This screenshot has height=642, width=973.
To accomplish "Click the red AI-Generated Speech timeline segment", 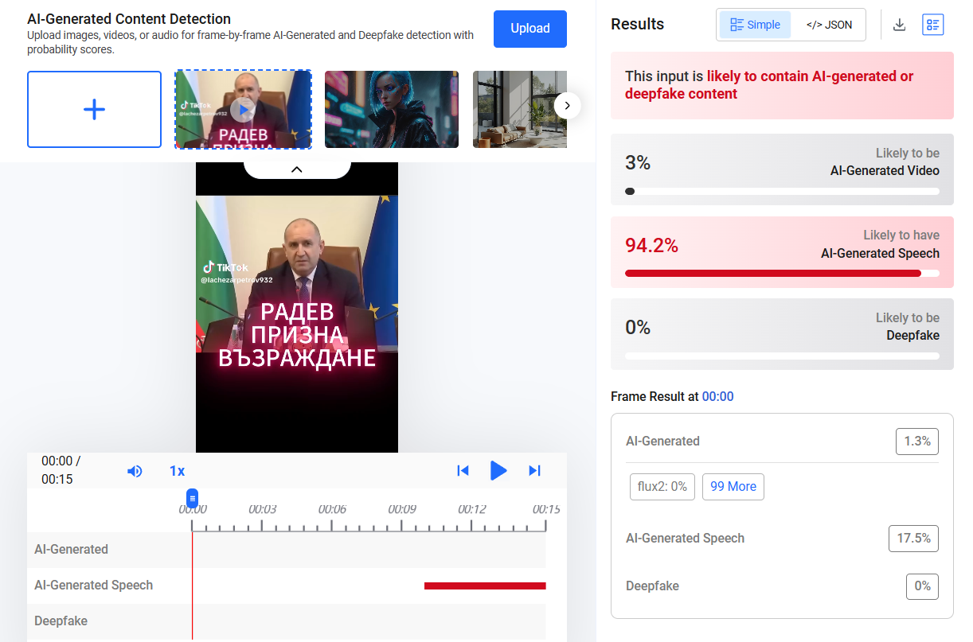I will (485, 586).
